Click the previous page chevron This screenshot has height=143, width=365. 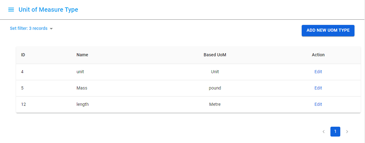[324, 132]
